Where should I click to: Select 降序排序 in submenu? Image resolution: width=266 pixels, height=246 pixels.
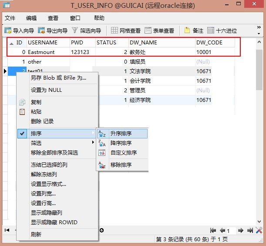121,143
